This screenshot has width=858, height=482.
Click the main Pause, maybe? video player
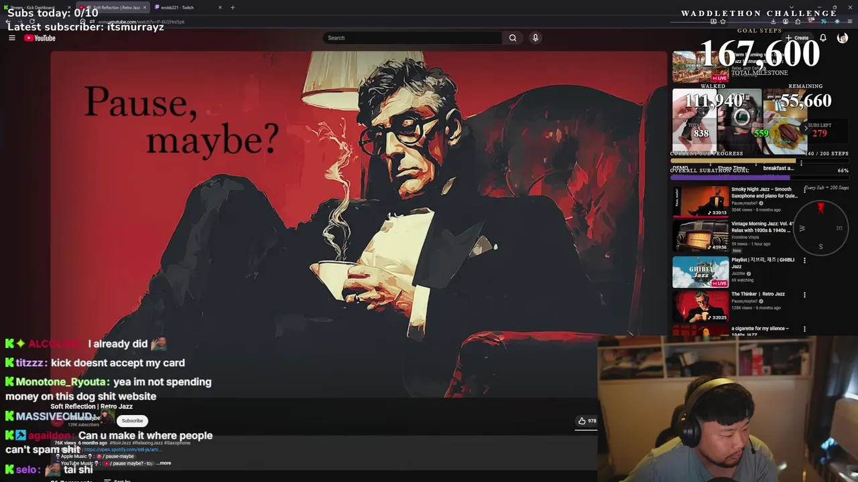[359, 224]
